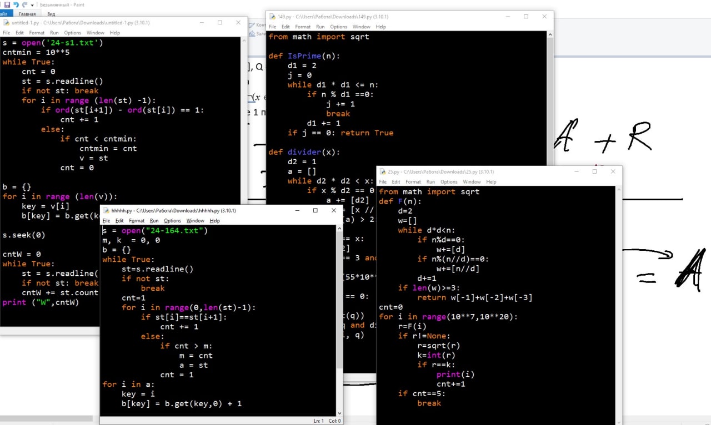This screenshot has height=425, width=711.
Task: Click the hhhhh.py window's title bar icon
Action: (x=106, y=211)
